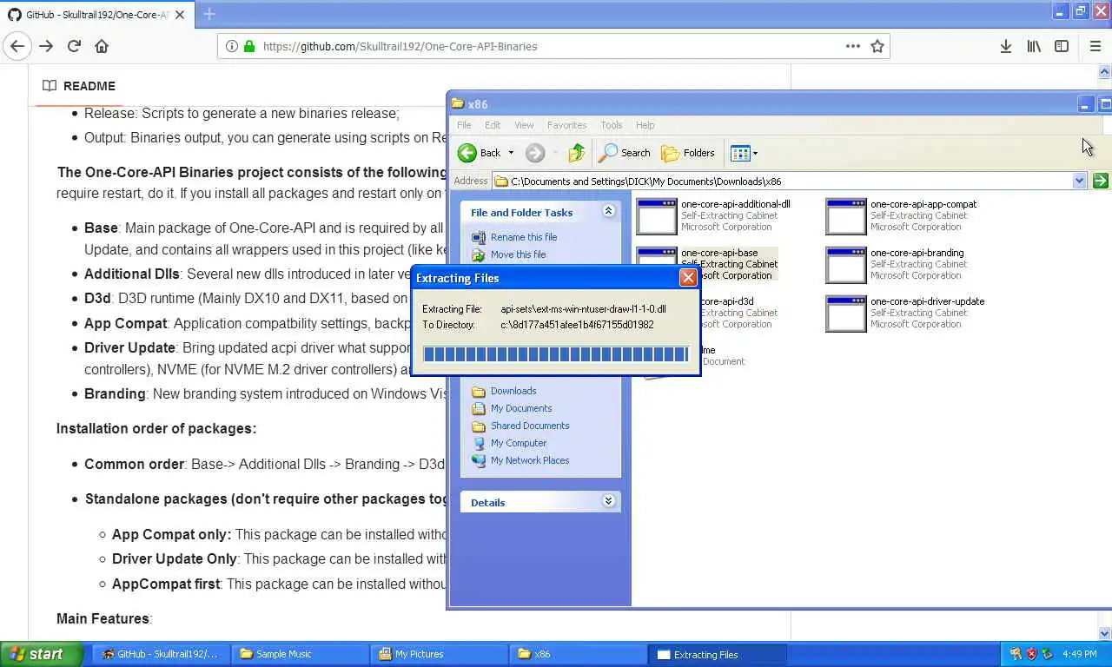Reload the GitHub page

point(74,46)
